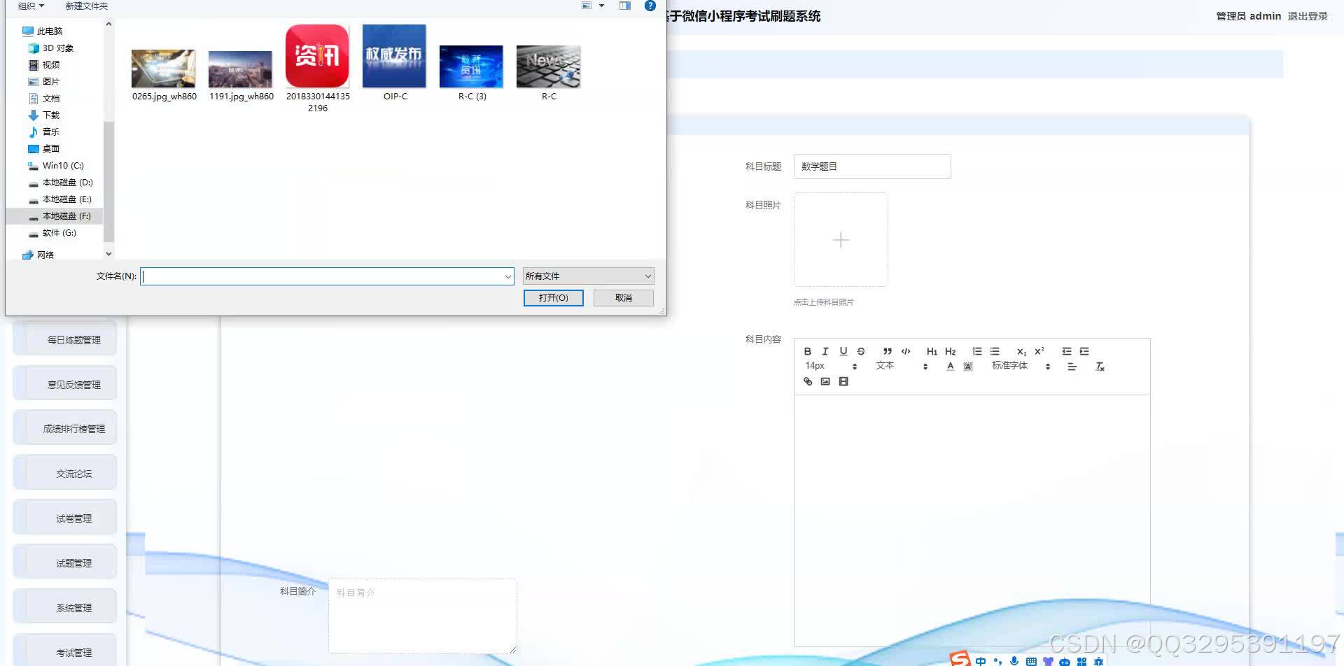Screen dimensions: 1344x666
Task: Expand the 文件名 input history dropdown
Action: pyautogui.click(x=508, y=276)
